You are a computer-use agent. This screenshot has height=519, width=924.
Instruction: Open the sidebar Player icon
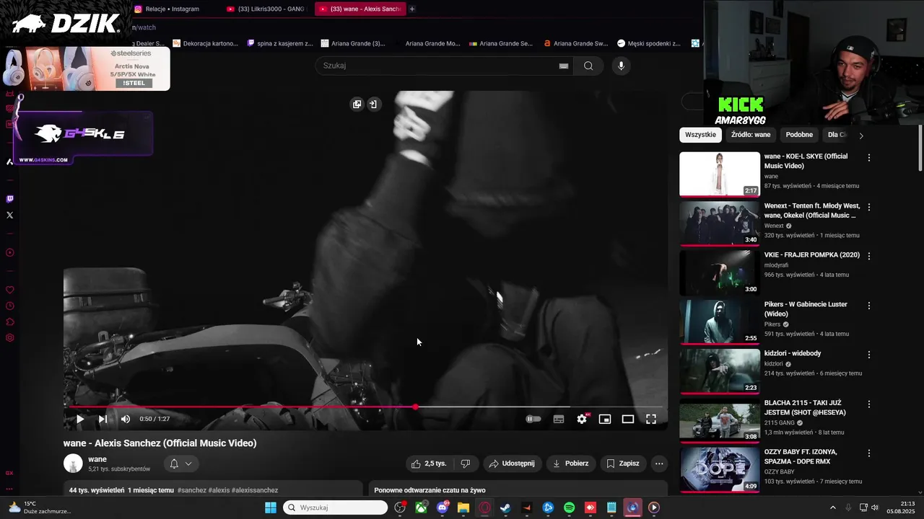coord(9,252)
